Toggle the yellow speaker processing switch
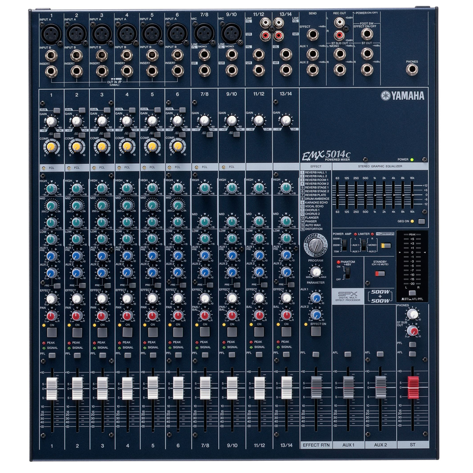Image resolution: width=473 pixels, height=473 pixels. coord(385,246)
